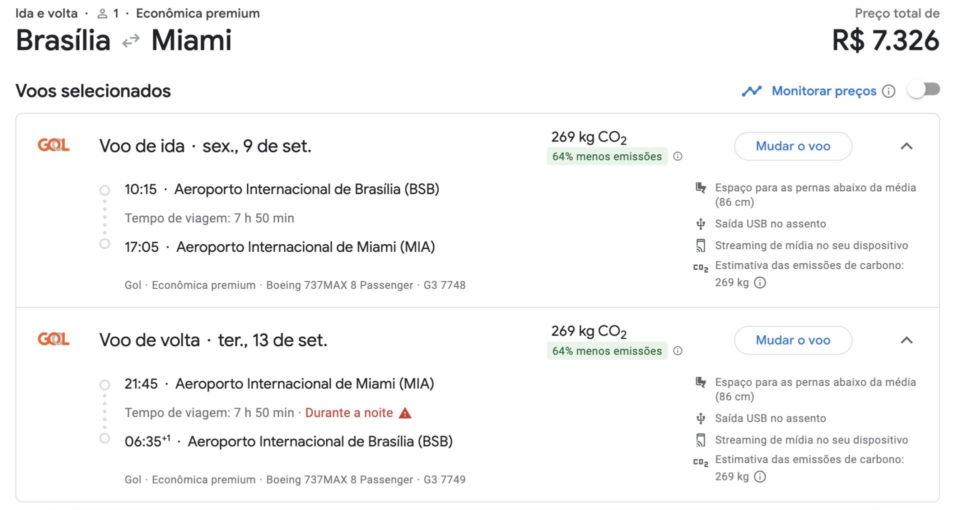The width and height of the screenshot is (960, 510).
Task: Click the Monitorar preços link text
Action: 824,91
